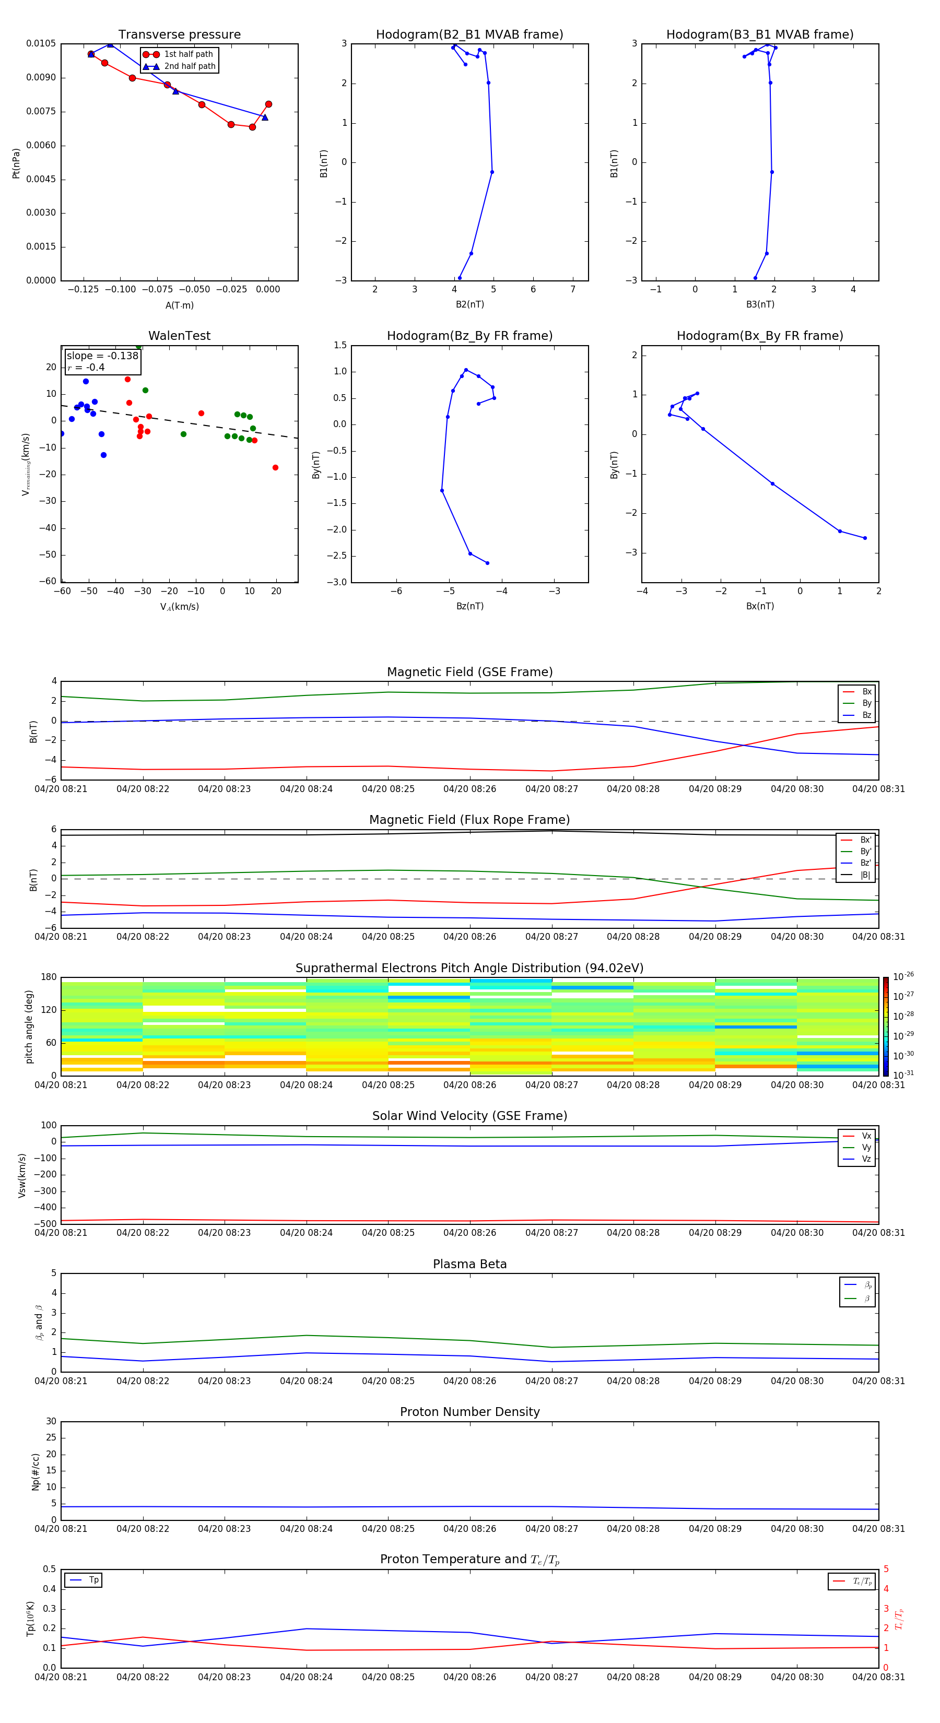Click the "Hodogram(Bx_By FR frame)" title
The height and width of the screenshot is (1723, 940).
point(760,336)
